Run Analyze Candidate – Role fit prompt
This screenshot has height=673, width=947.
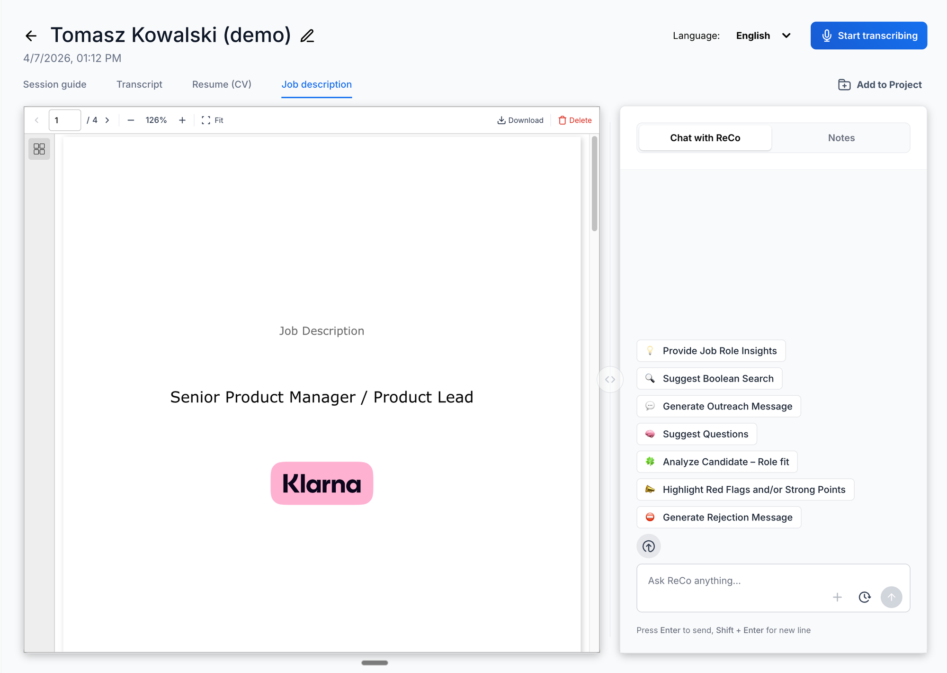(x=717, y=462)
